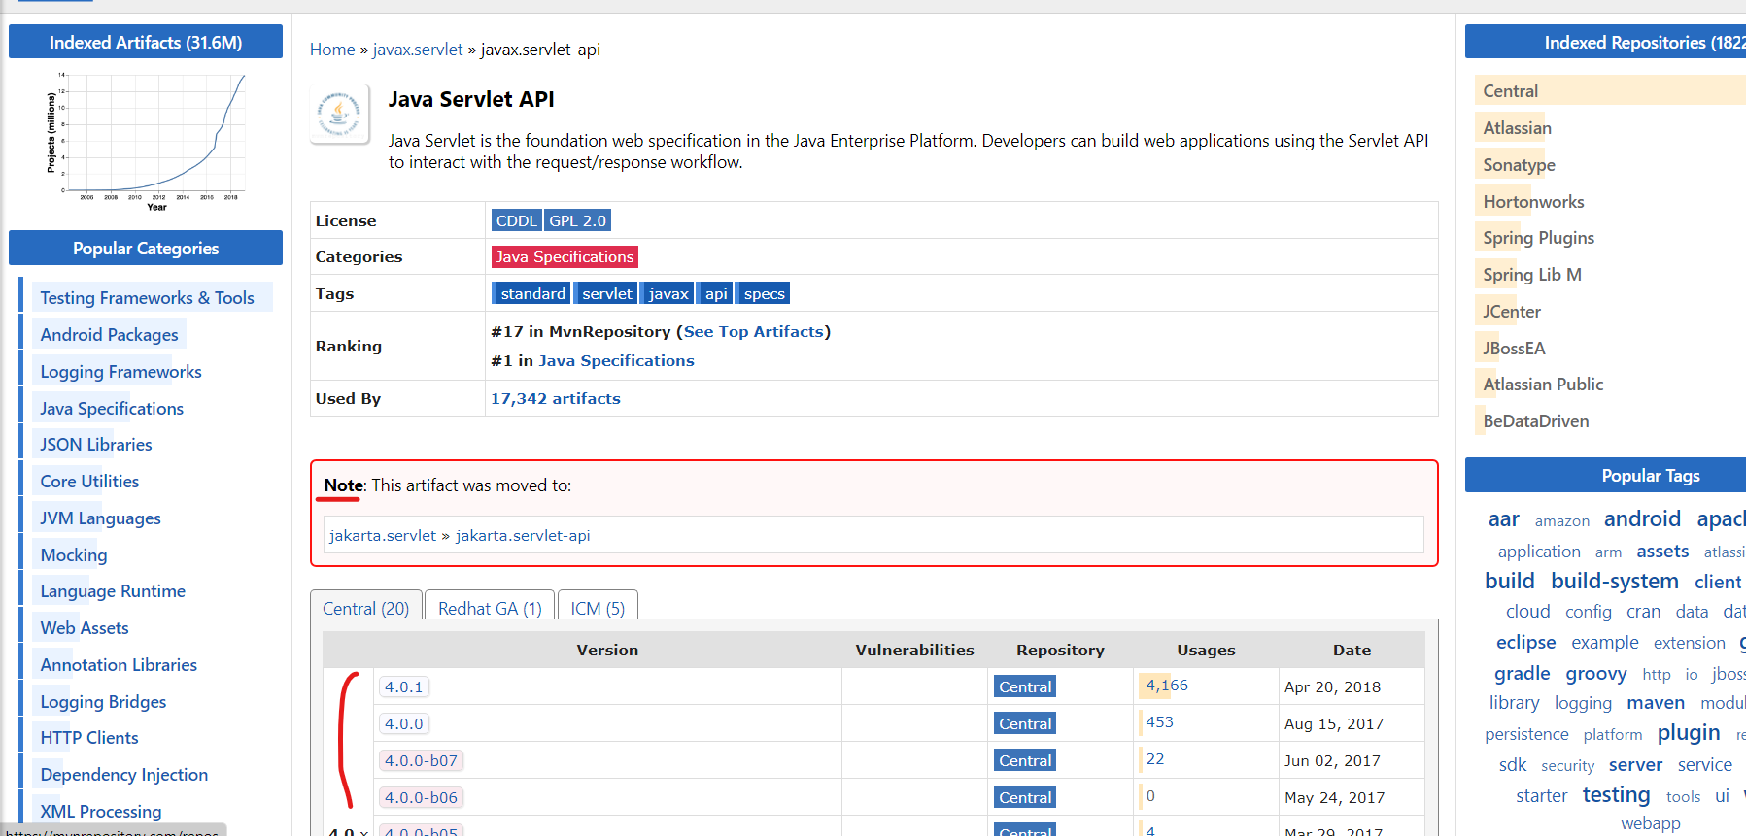Open version 4.0.0-b07

(x=421, y=761)
